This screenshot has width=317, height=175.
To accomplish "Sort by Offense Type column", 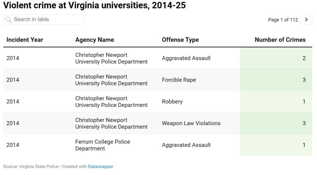I will coord(180,40).
